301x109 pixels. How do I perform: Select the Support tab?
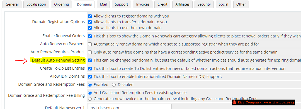point(121,4)
